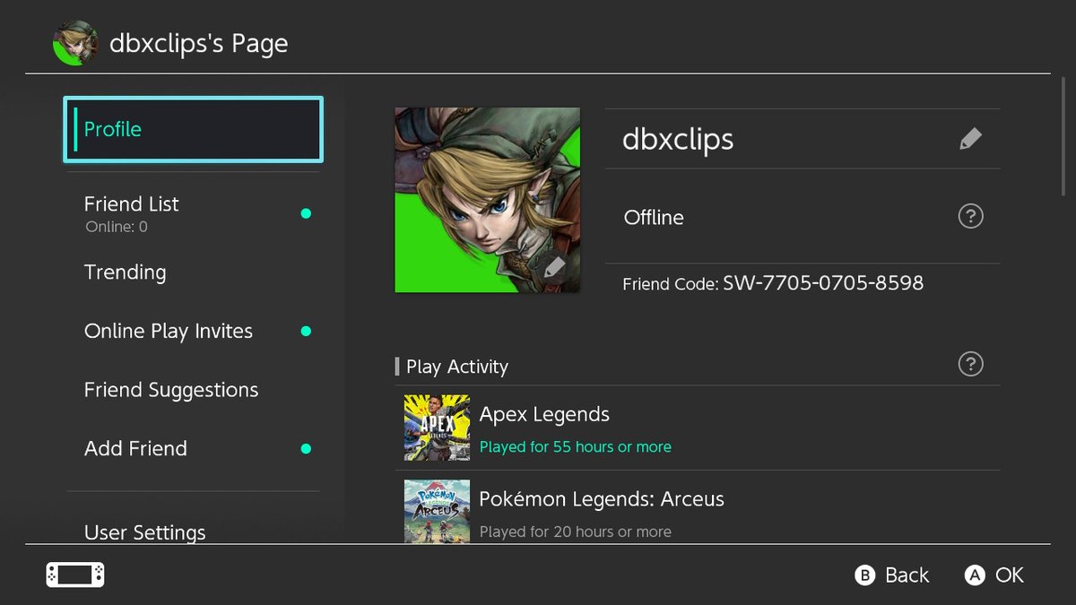Screen dimensions: 1076x605
Task: Open the Add Friend menu item
Action: [193, 449]
